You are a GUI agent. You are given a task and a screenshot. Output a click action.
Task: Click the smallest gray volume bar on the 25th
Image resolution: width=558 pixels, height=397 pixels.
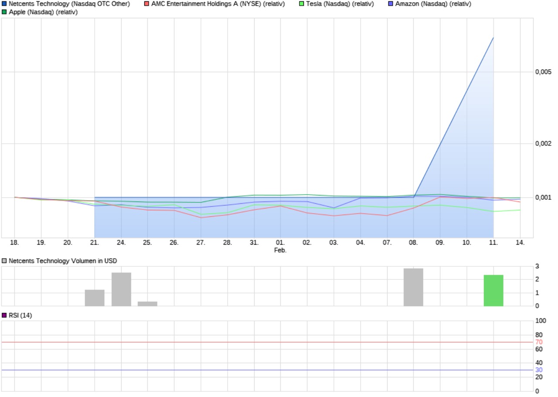[x=147, y=304]
